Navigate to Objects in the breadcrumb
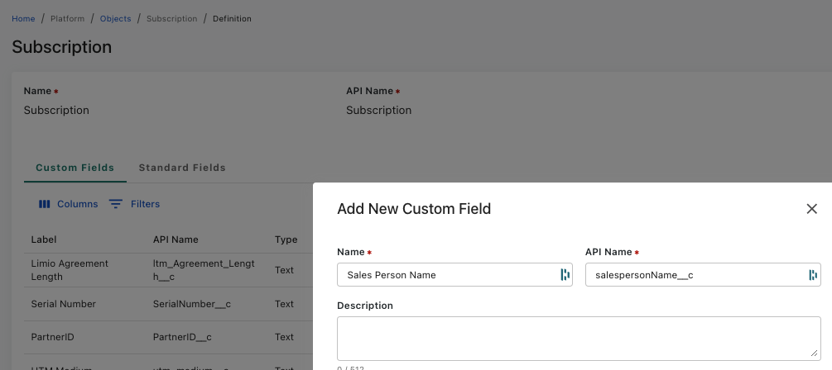 click(x=115, y=19)
